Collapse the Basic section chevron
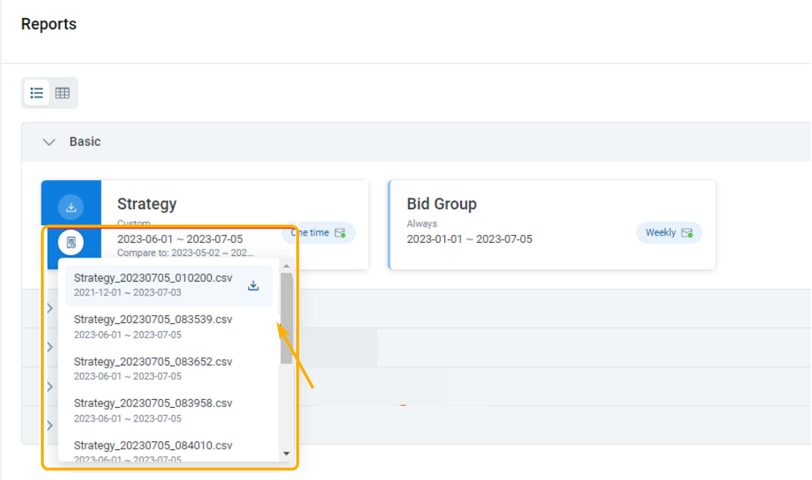The width and height of the screenshot is (812, 480). click(49, 142)
